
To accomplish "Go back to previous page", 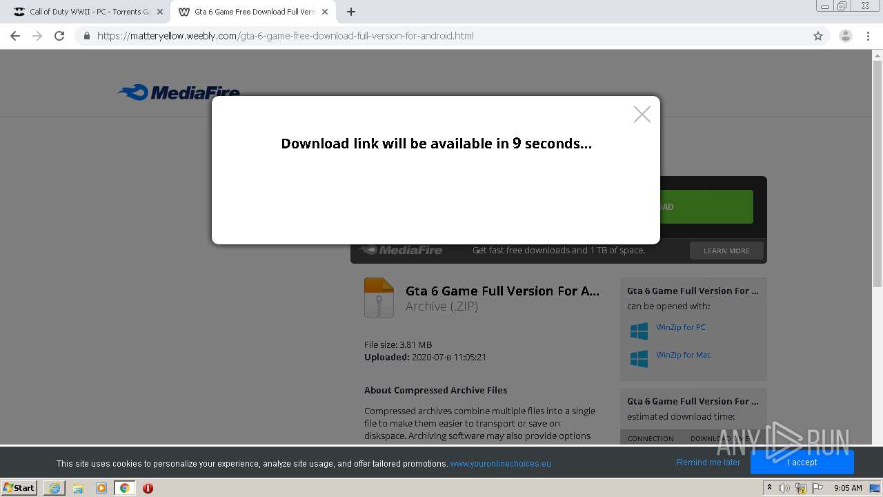I will click(x=15, y=36).
